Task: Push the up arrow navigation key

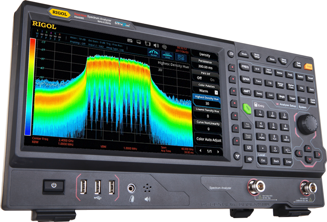Action: pos(308,148)
